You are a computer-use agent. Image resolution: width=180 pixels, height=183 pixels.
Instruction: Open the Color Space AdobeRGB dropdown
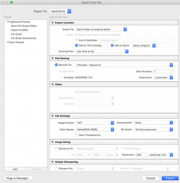tap(95, 130)
